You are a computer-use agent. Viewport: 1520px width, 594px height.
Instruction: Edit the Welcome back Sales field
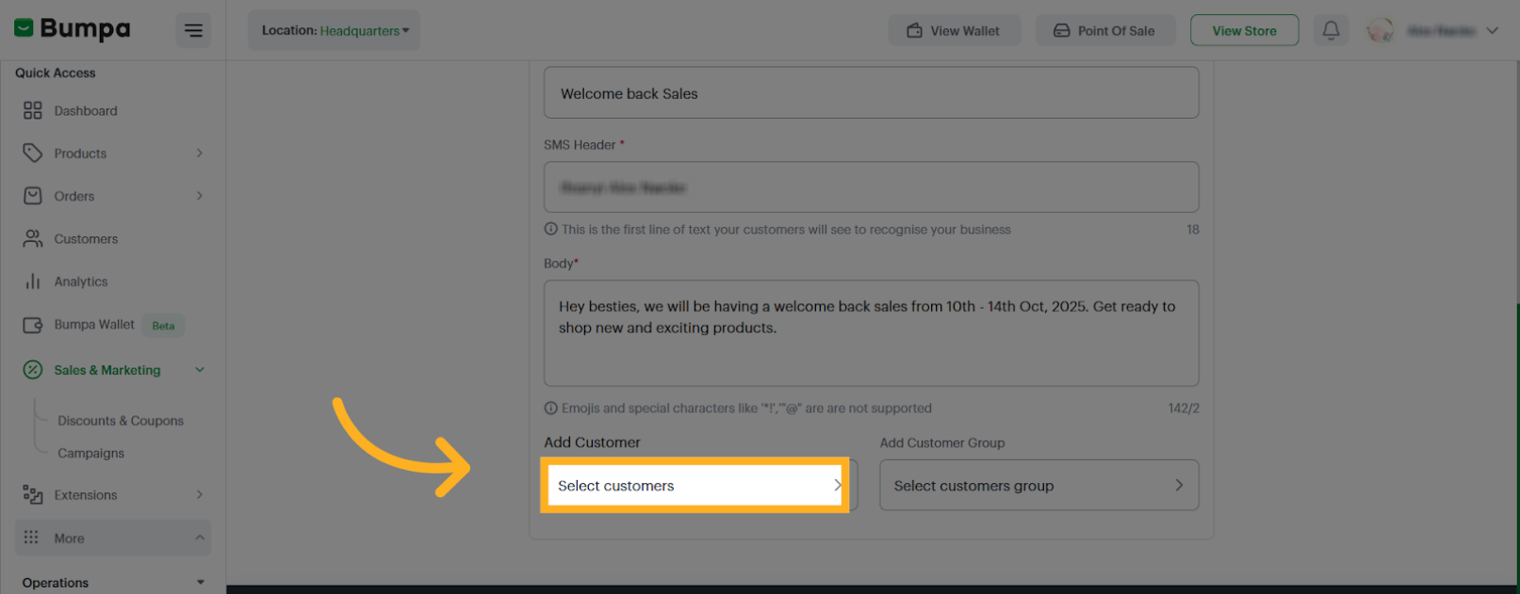point(871,92)
